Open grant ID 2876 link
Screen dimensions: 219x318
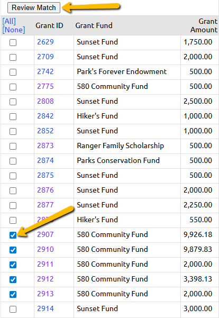(45, 190)
